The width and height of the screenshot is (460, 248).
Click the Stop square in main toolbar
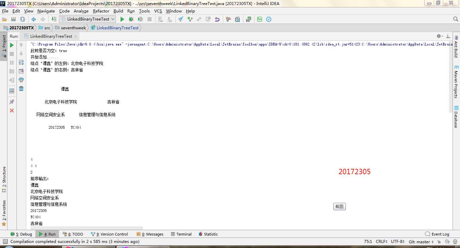tap(150, 20)
